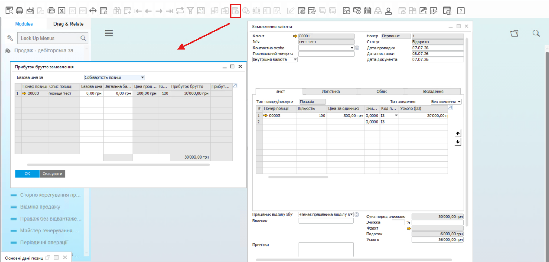Open the Help question-mark icon
Screen dimensions: 549x262
point(461,11)
